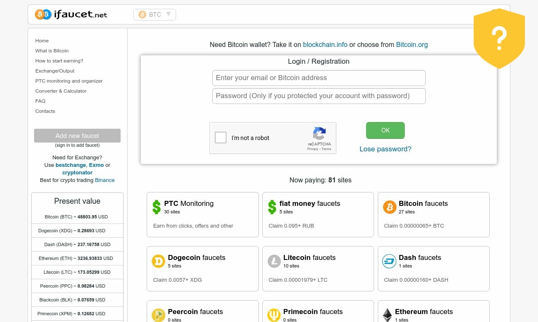Click 'Claim 0.0057+ XDG' text

point(177,280)
